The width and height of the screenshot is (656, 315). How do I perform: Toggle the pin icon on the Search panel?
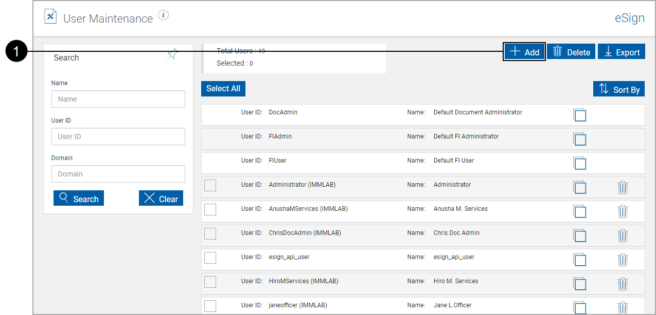(172, 54)
